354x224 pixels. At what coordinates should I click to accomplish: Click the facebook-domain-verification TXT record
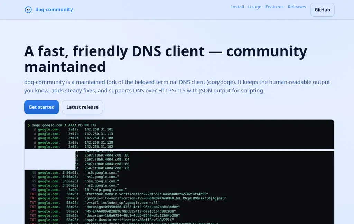pos(146,194)
